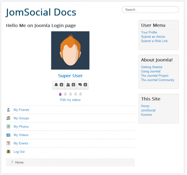Select Submit a Web Link menu item
187x175 pixels.
[155, 41]
